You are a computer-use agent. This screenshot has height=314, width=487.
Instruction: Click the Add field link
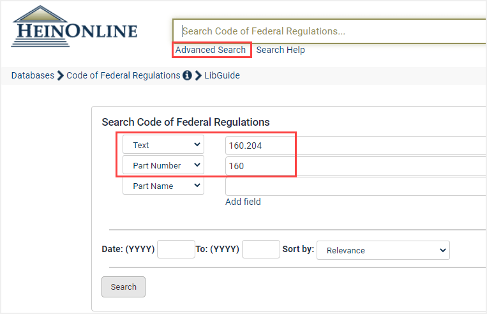click(x=243, y=202)
